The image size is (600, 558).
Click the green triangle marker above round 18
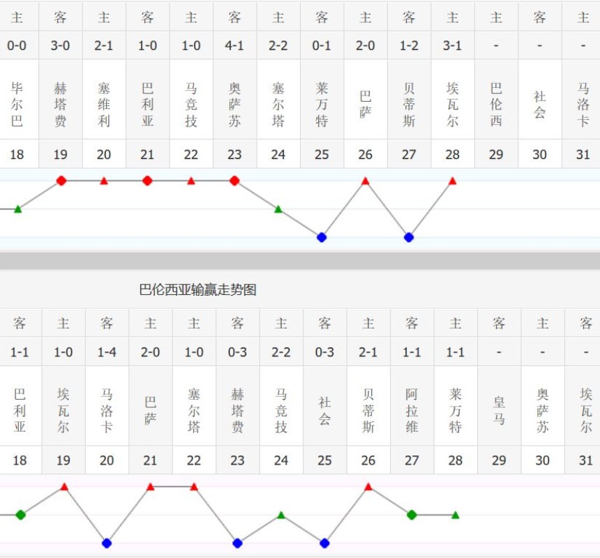[17, 209]
